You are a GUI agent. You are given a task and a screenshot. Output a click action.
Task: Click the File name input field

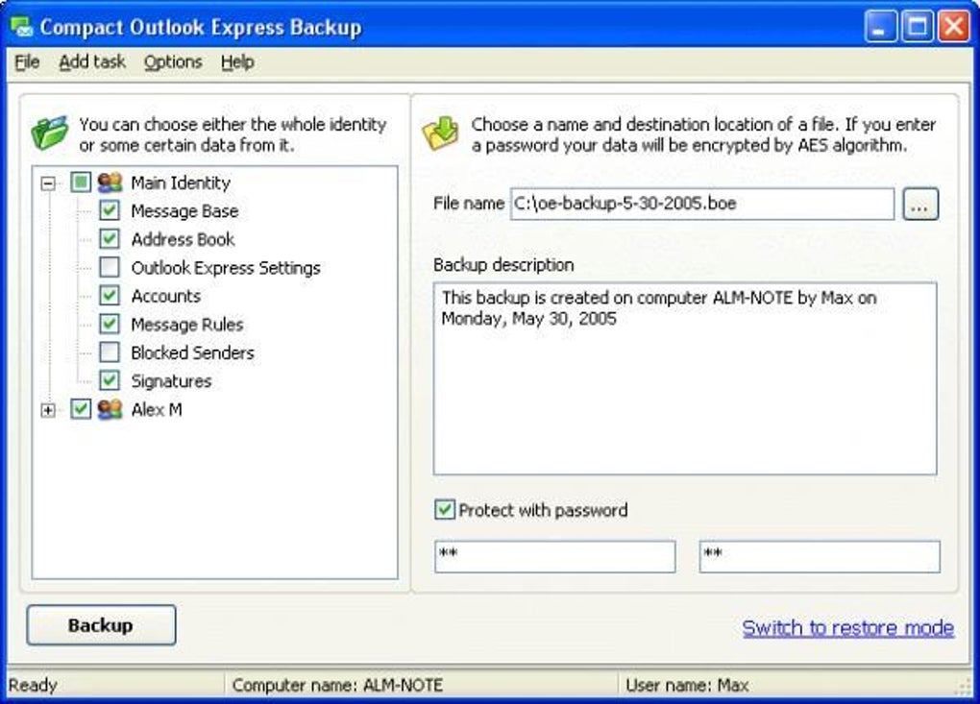point(702,204)
